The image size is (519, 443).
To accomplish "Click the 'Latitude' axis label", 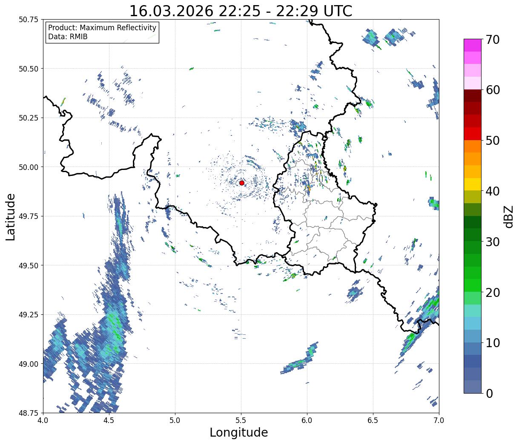I will (x=11, y=216).
